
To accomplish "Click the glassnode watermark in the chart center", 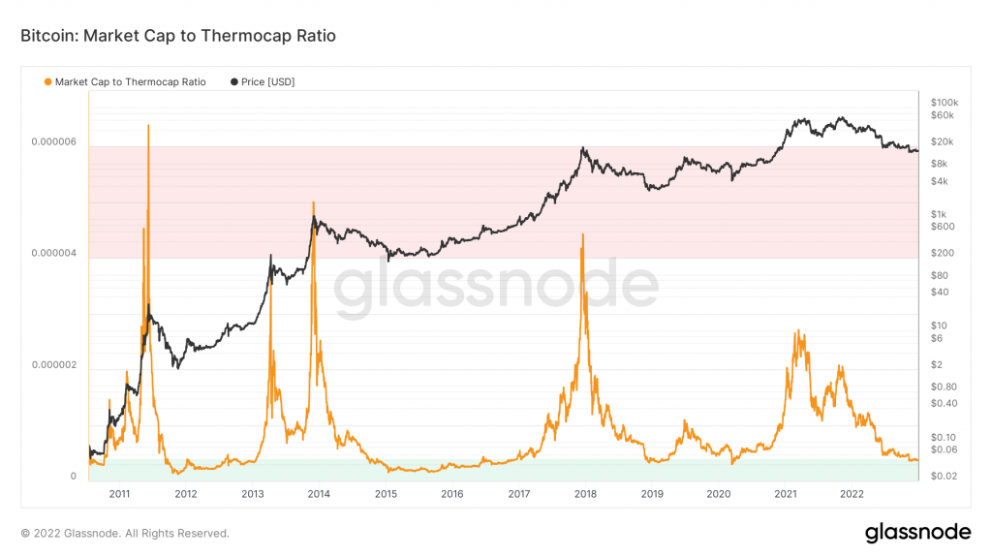I will (x=496, y=286).
